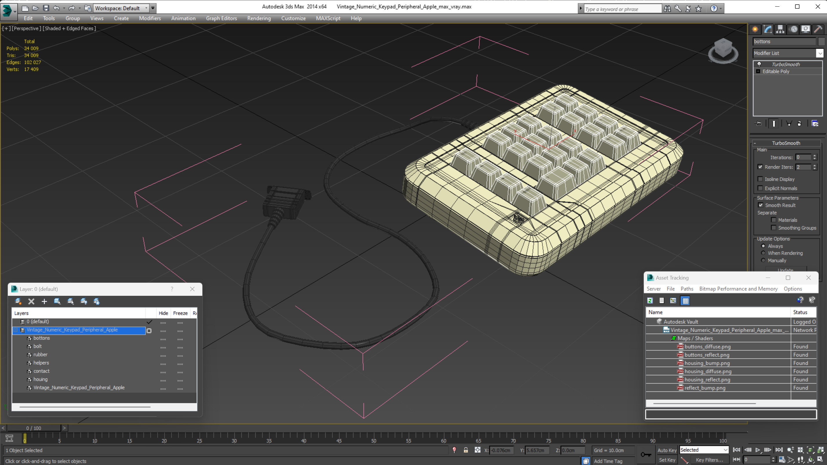This screenshot has width=827, height=465.
Task: Open Bitmap Performance and Memory menu
Action: 738,289
